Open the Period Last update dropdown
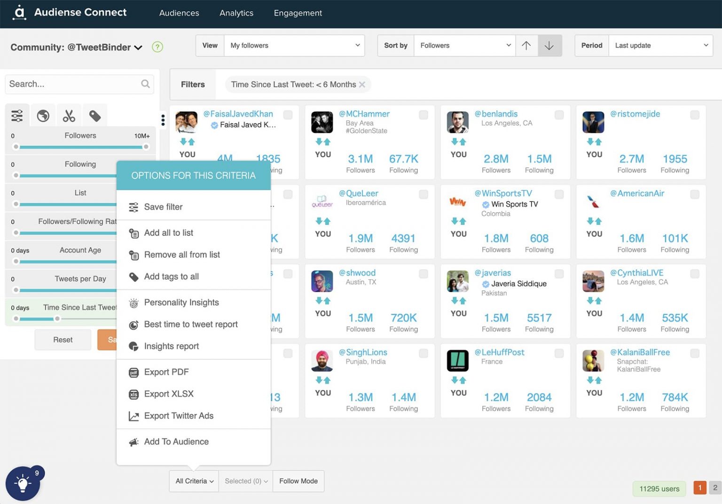Screen dimensions: 722x504 pyautogui.click(x=660, y=46)
